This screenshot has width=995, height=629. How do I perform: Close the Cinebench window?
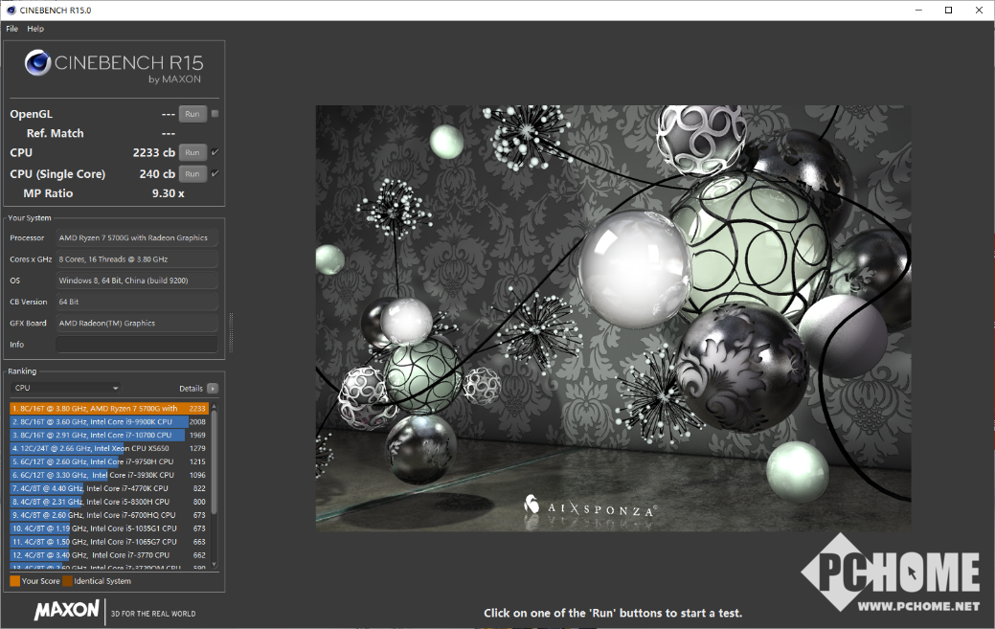tap(979, 11)
